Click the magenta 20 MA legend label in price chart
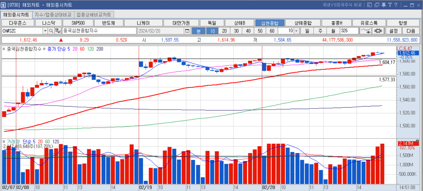The height and width of the screenshot is (191, 423). pyautogui.click(x=75, y=49)
